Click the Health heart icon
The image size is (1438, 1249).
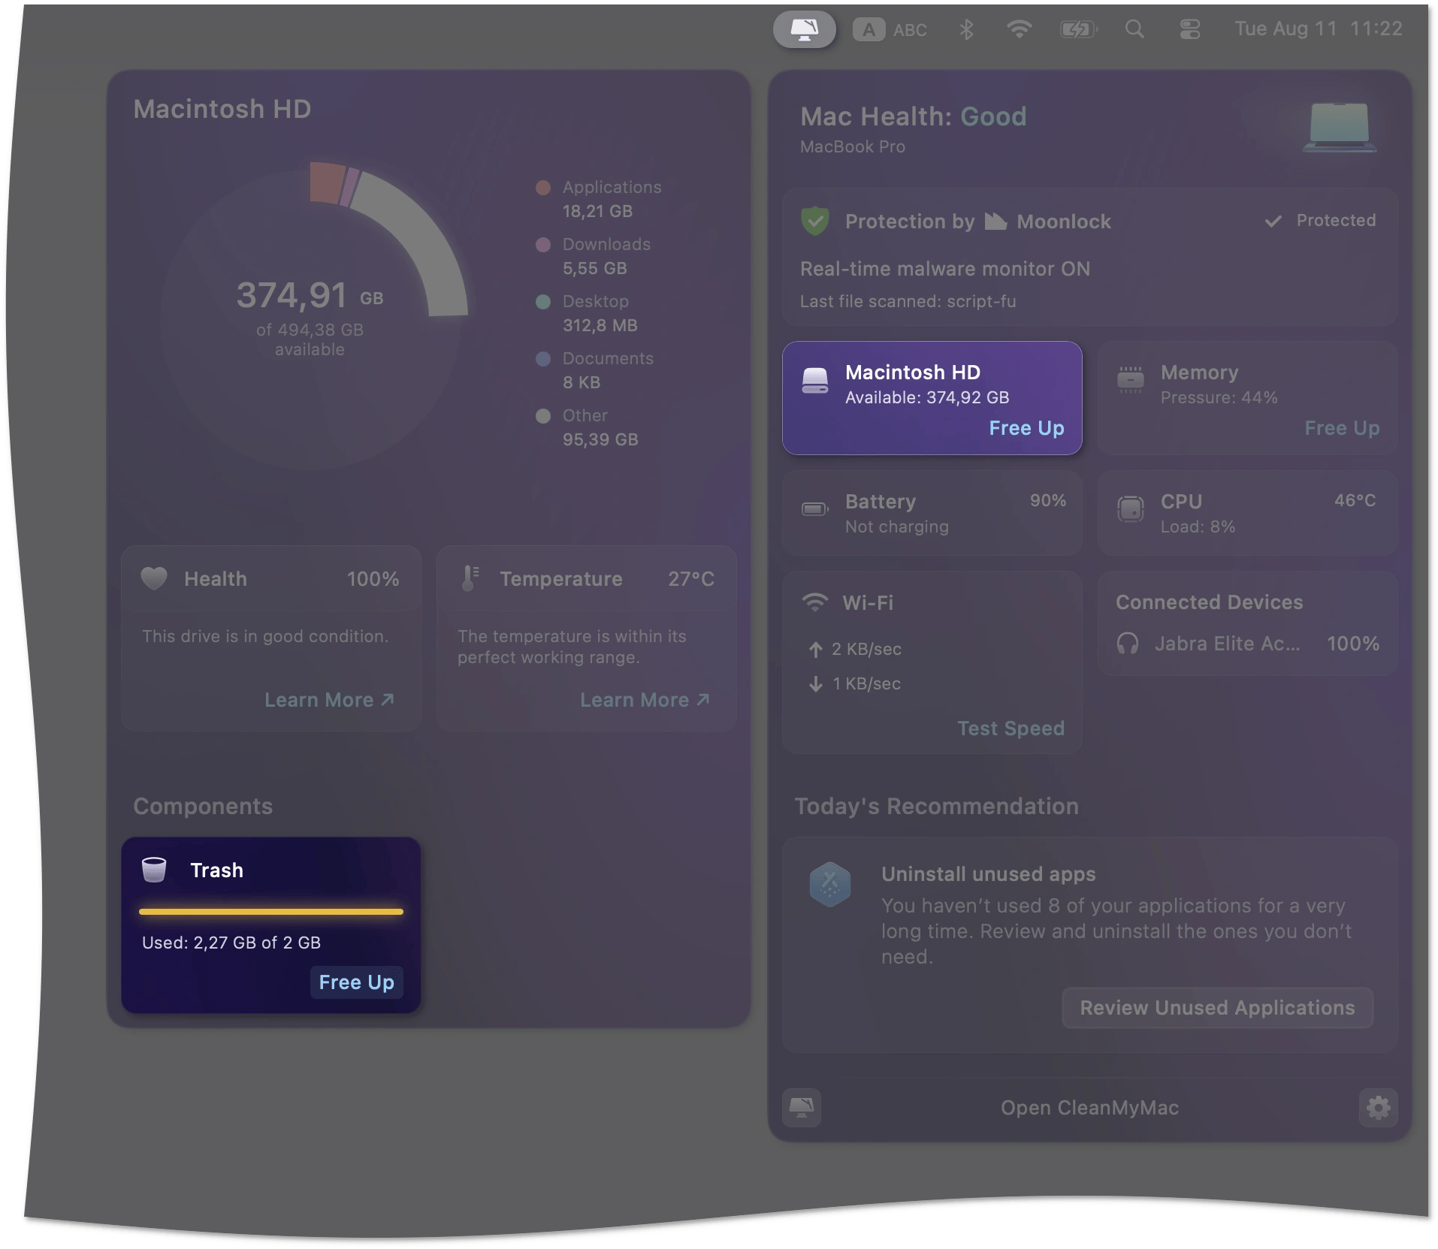pos(154,578)
